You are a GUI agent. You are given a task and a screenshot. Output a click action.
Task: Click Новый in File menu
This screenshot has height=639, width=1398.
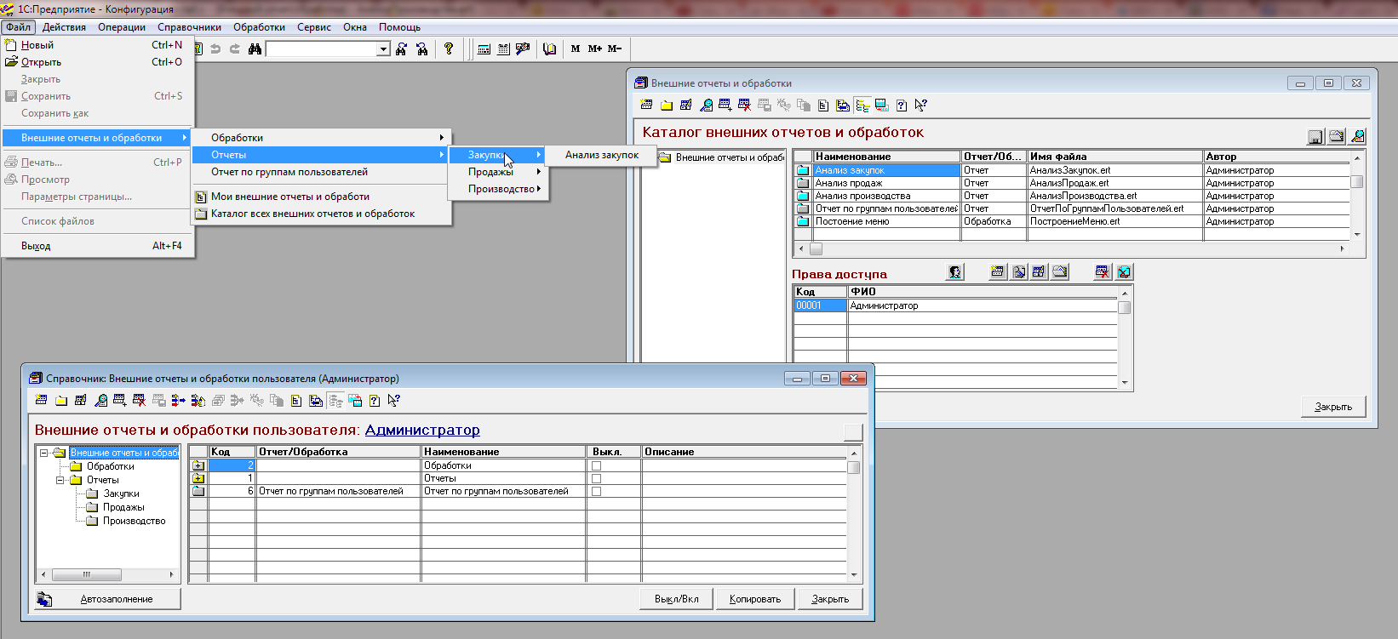tap(98, 45)
